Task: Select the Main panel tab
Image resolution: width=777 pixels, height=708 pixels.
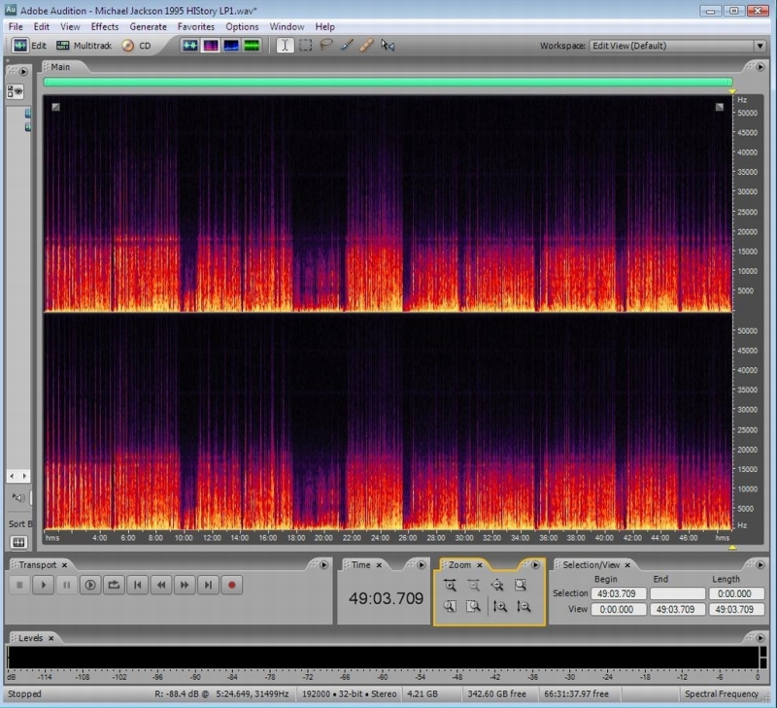Action: tap(60, 67)
